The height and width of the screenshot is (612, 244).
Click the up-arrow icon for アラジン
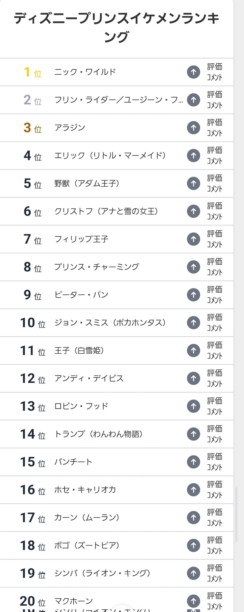pyautogui.click(x=193, y=128)
